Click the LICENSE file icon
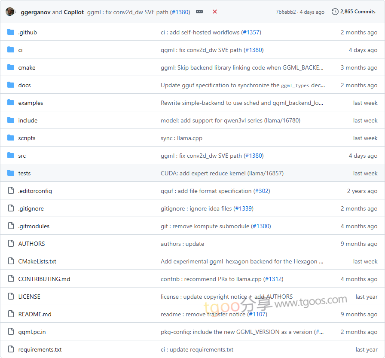This screenshot has width=385, height=358. 11,297
